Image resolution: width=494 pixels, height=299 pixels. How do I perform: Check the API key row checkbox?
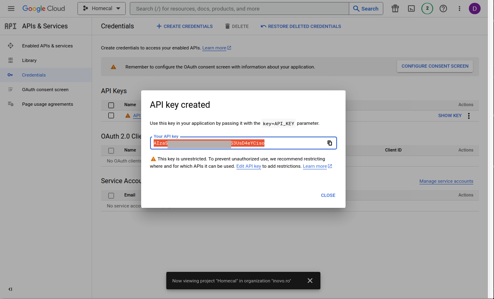click(111, 115)
